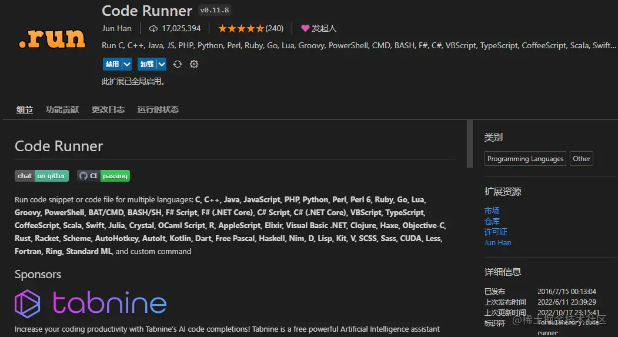Image resolution: width=618 pixels, height=337 pixels.
Task: Click the Jun Han publisher name in header
Action: 116,28
